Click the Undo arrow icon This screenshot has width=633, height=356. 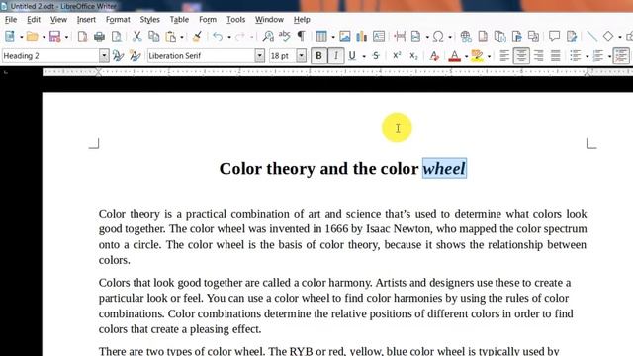pyautogui.click(x=218, y=37)
